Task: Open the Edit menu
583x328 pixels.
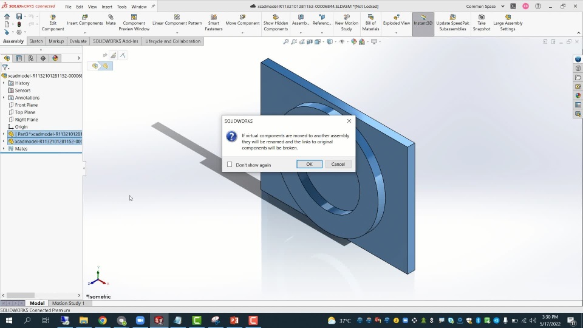Action: 80,7
